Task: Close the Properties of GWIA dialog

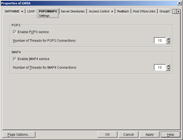Action: [179, 3]
